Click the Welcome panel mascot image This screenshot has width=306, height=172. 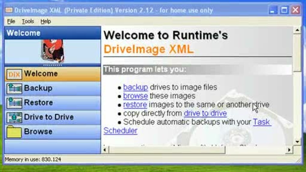coord(53,51)
